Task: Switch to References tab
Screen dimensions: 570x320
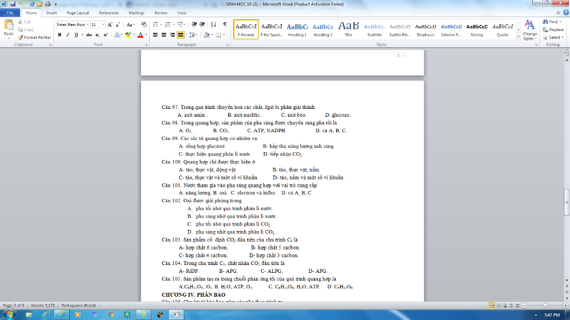Action: pyautogui.click(x=109, y=13)
